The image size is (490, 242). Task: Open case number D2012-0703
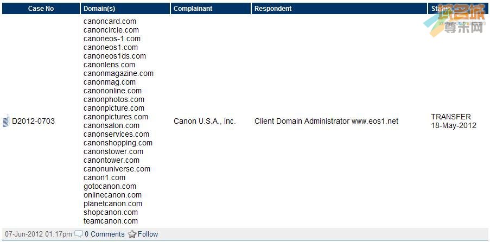[x=33, y=121]
